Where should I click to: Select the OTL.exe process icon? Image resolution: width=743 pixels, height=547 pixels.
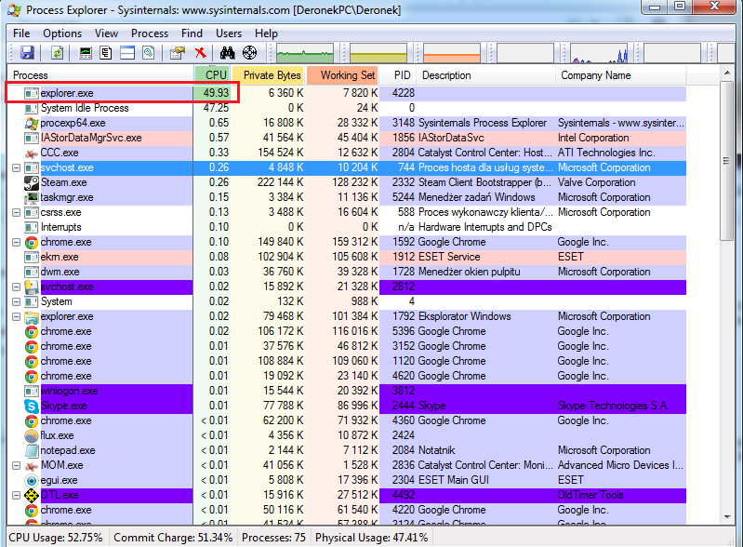[x=32, y=495]
